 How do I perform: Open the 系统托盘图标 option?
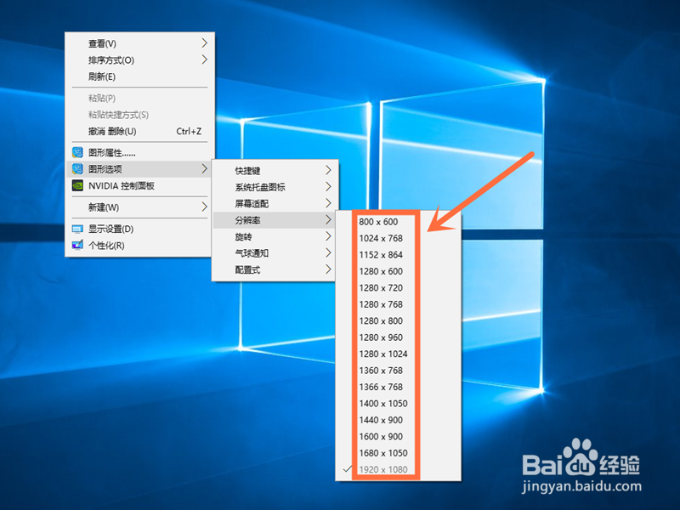246,185
